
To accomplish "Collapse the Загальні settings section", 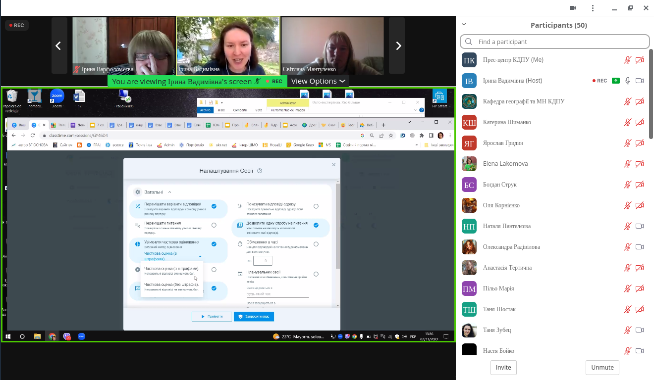I will [169, 192].
